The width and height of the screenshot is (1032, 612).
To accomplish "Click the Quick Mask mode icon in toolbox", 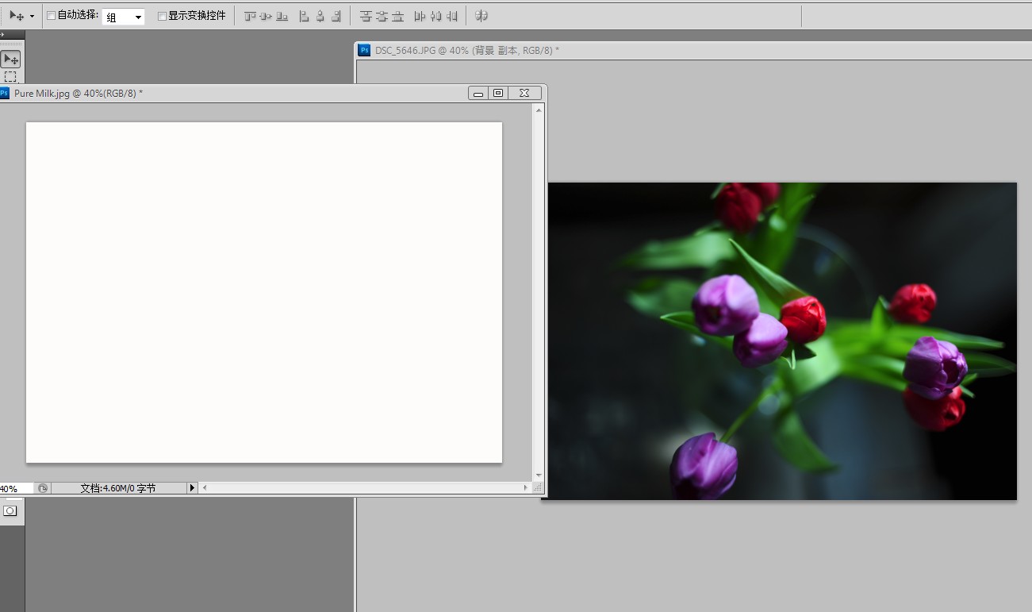I will point(10,510).
